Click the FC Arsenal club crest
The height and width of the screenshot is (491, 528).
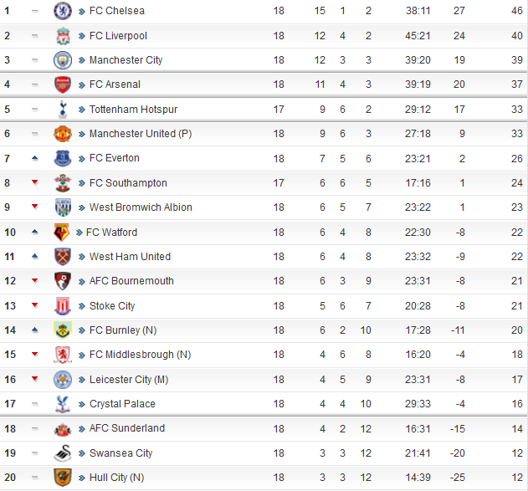tap(63, 84)
